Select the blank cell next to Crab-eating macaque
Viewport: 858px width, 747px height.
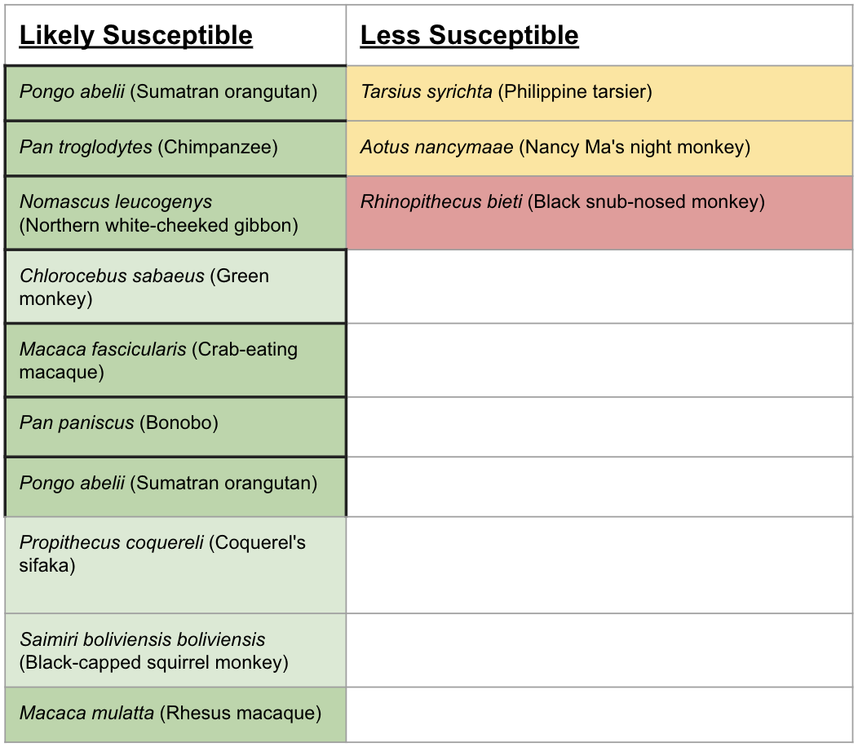point(599,360)
